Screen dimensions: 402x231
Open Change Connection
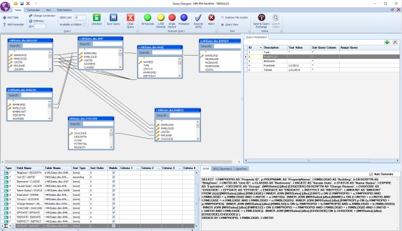pos(42,15)
